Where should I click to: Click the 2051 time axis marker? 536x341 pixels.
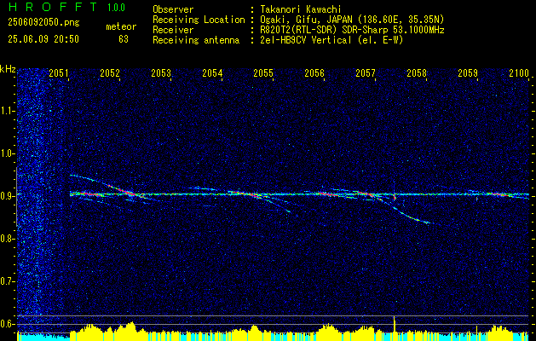click(59, 72)
